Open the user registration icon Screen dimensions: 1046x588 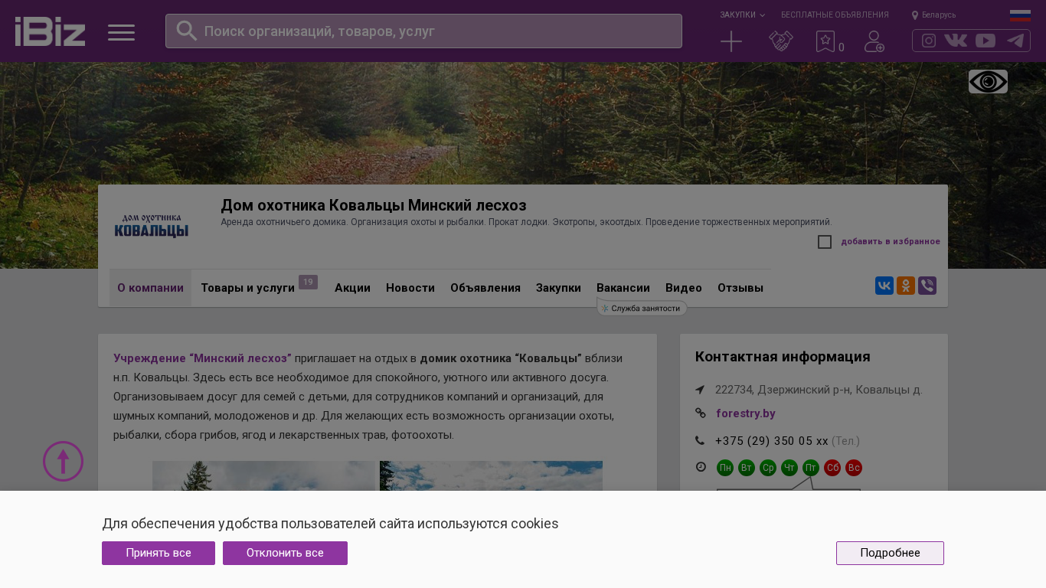(x=874, y=41)
